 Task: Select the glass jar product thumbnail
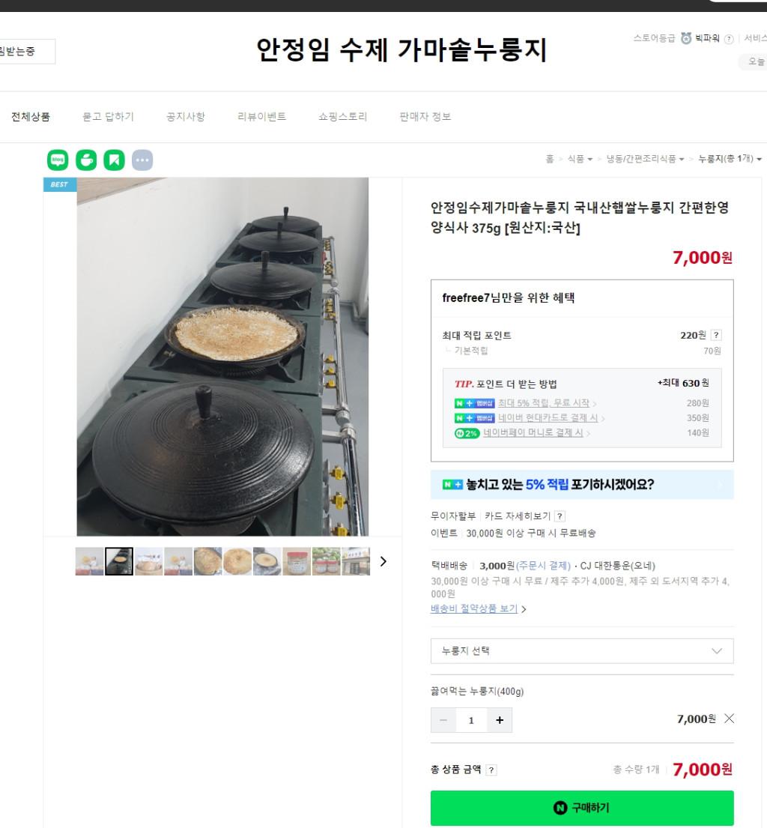click(297, 561)
